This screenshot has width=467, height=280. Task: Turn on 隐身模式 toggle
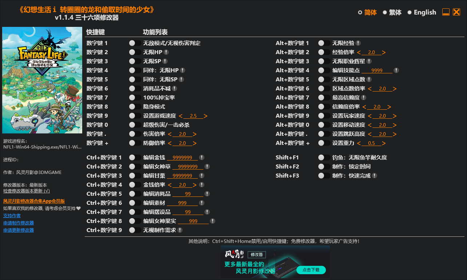pos(135,107)
